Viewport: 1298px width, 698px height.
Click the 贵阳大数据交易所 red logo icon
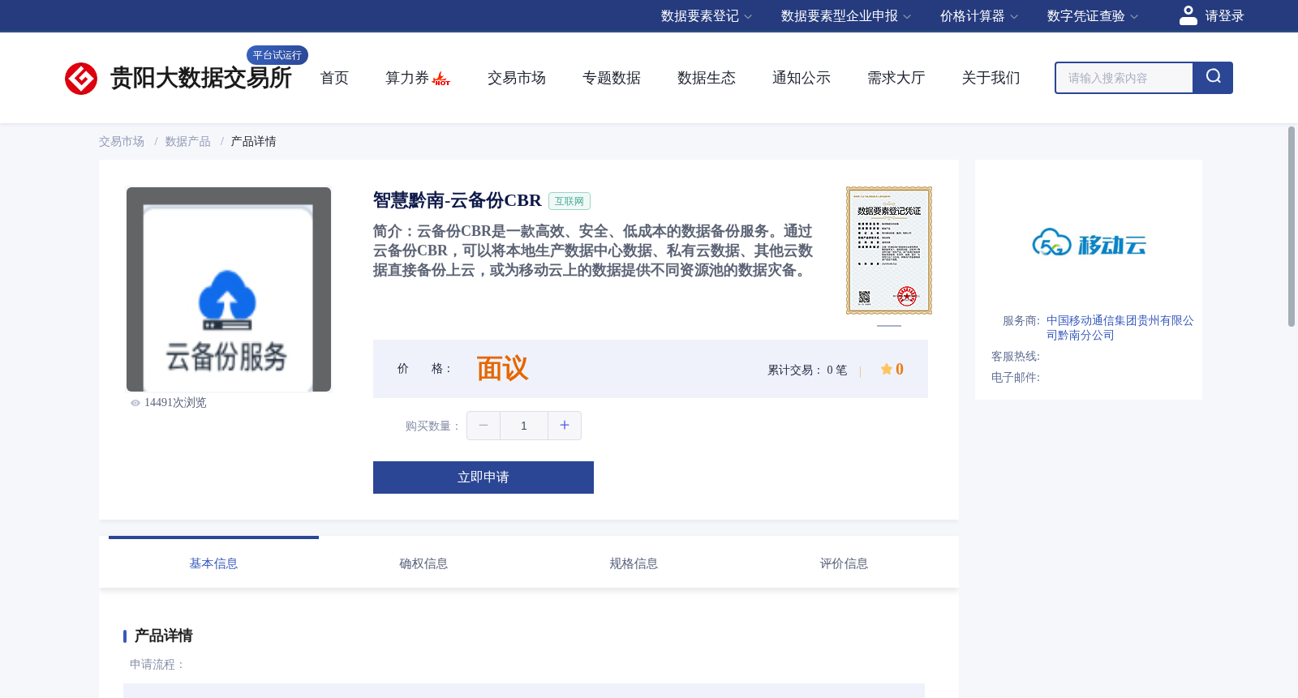[81, 79]
